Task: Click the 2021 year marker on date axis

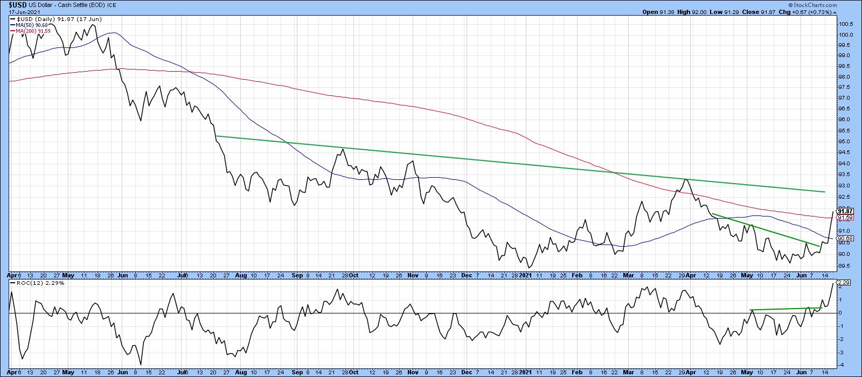Action: click(x=524, y=275)
